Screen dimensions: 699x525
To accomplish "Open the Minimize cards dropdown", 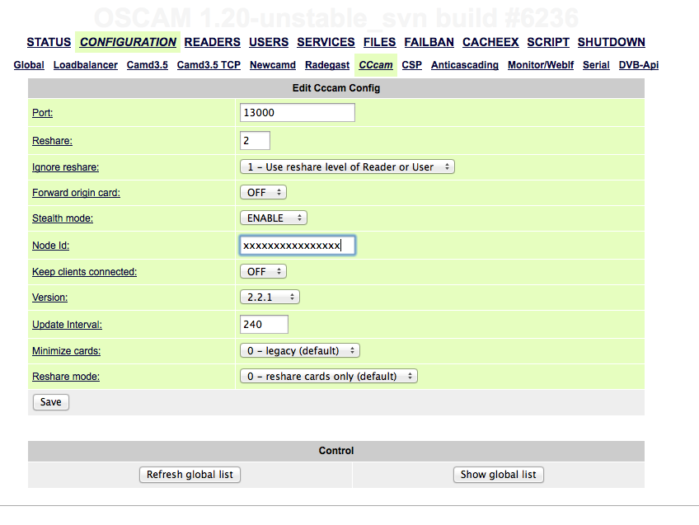I will point(299,351).
